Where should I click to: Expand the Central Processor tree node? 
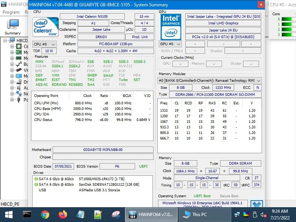[x=12, y=47]
